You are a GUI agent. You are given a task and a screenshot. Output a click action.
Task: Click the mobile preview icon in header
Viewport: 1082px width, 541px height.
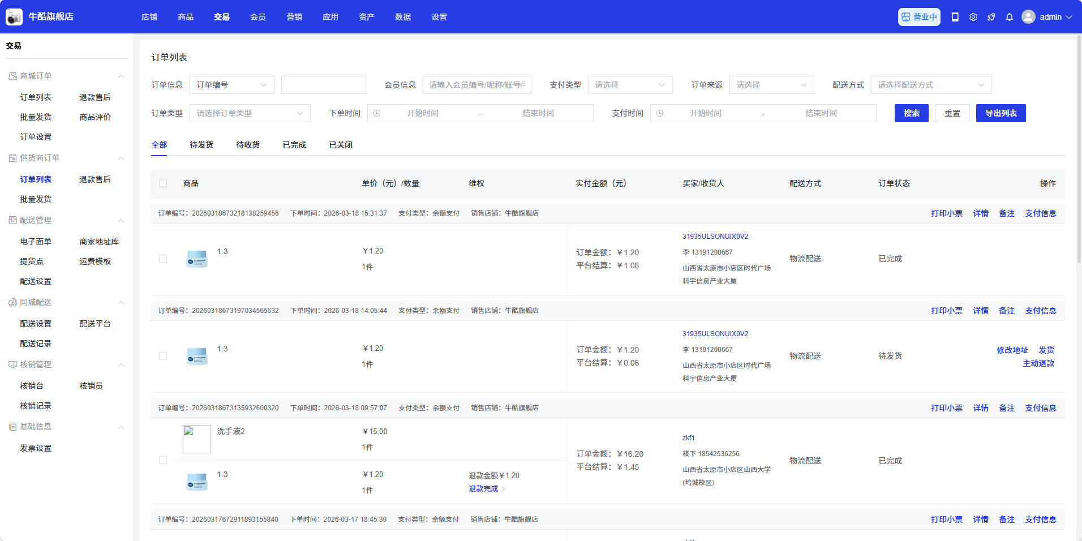(955, 17)
